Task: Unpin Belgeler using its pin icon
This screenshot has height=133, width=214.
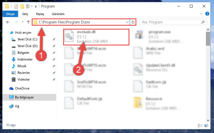Action: (x=54, y=53)
